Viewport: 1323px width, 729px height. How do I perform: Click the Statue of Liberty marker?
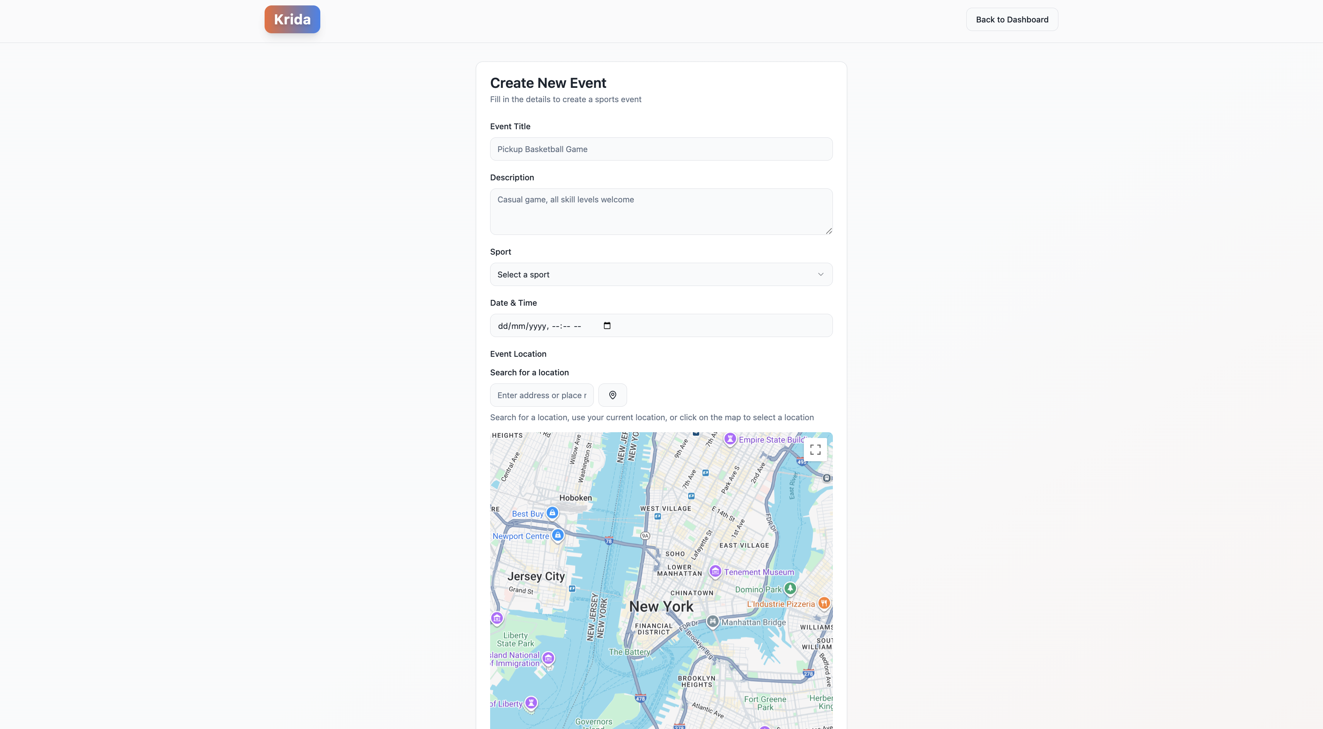[x=531, y=702]
